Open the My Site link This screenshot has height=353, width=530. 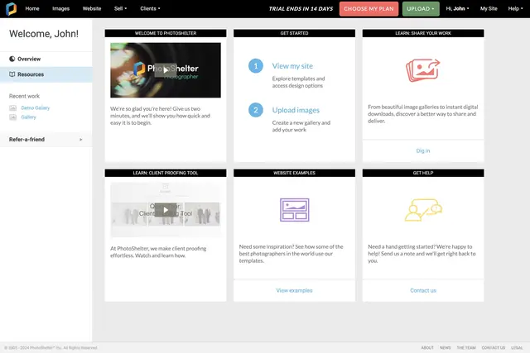coord(489,9)
